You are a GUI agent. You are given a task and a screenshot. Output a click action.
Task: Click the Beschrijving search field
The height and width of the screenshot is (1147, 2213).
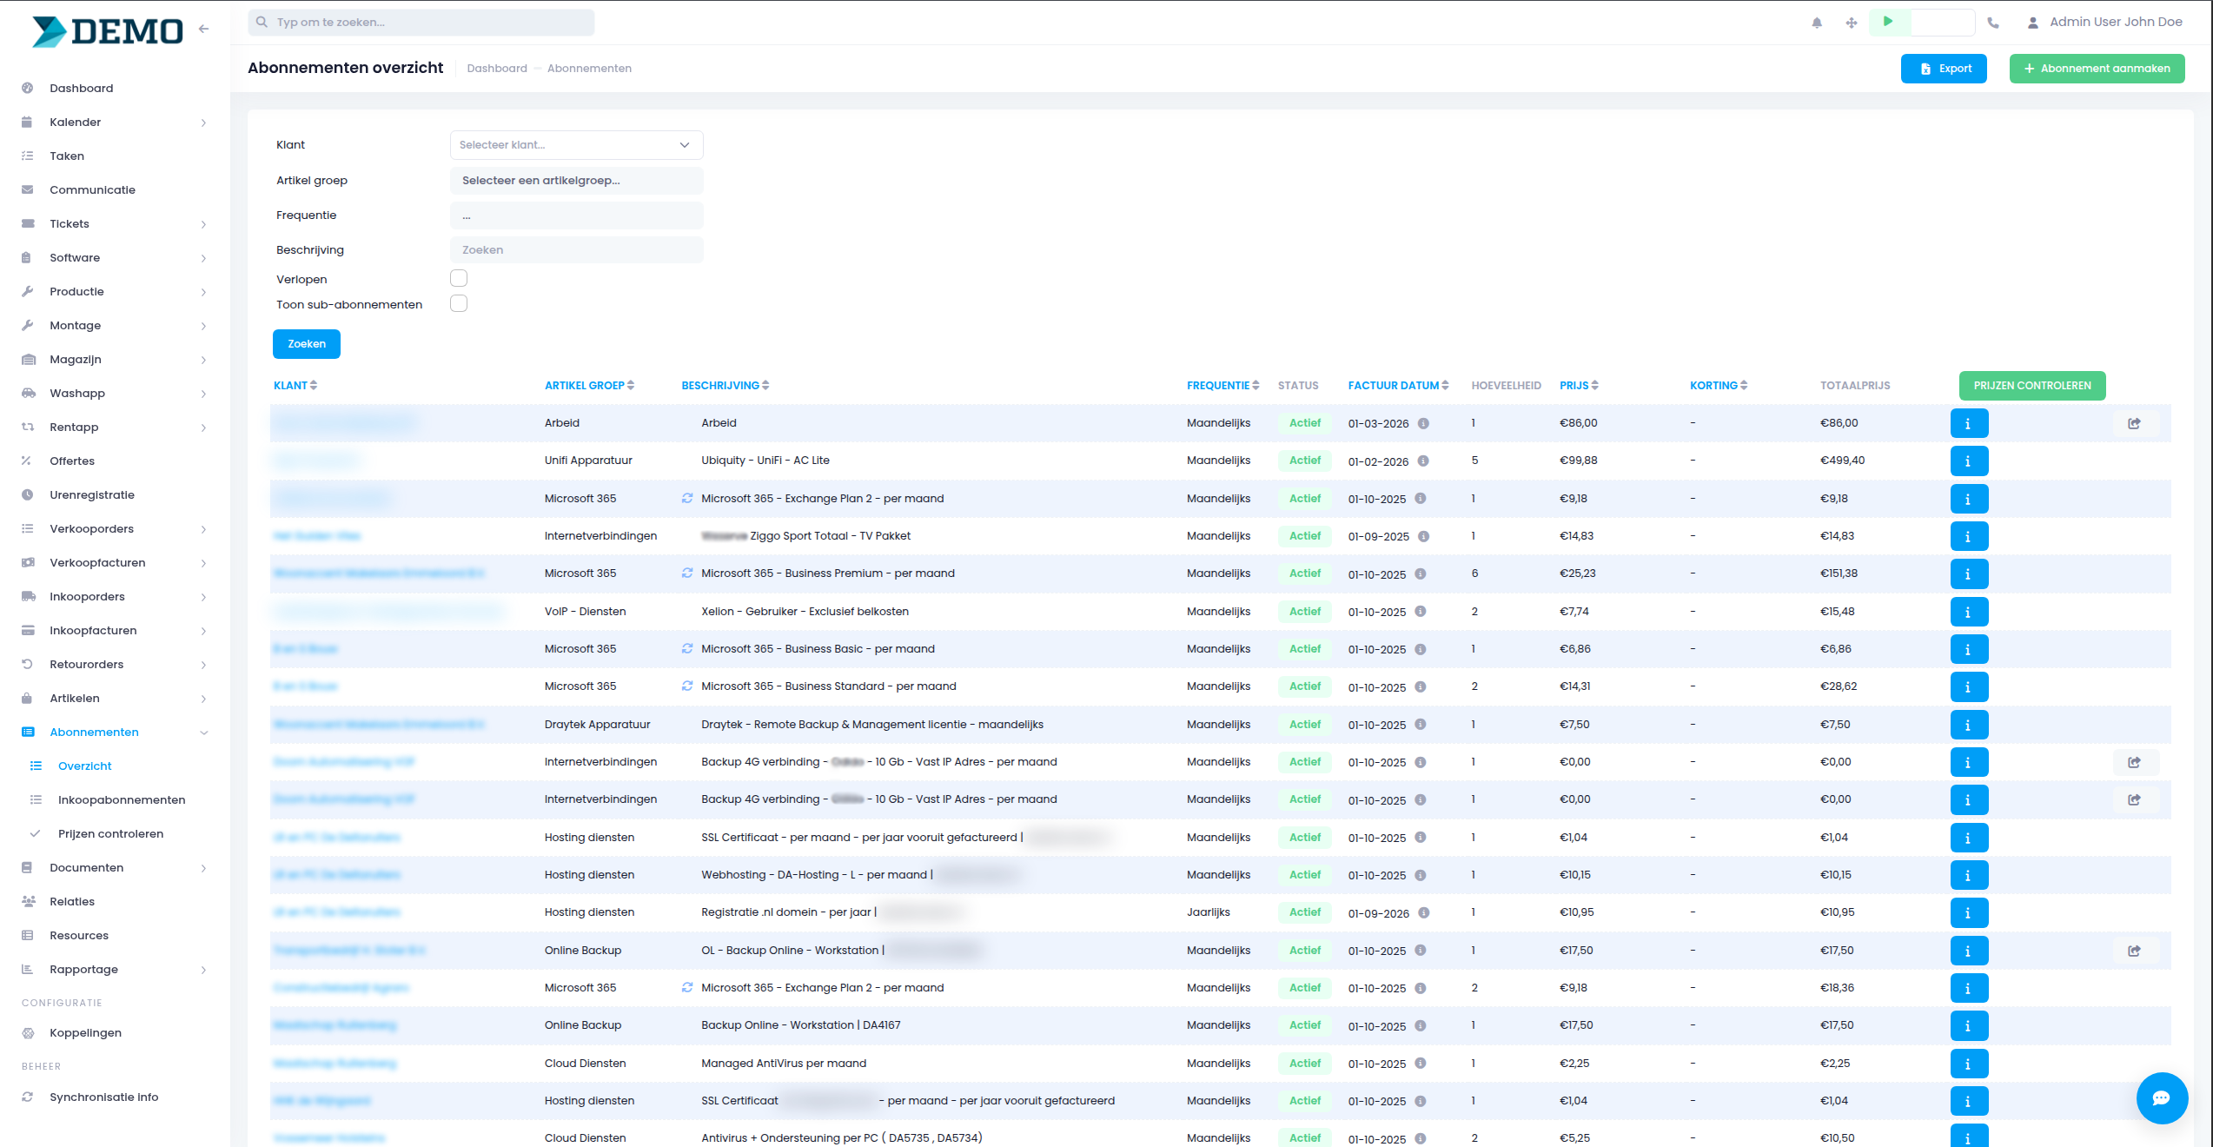click(576, 250)
